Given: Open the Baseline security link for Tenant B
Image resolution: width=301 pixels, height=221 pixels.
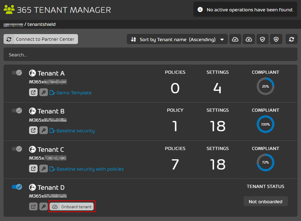Looking at the screenshot, I should (76, 131).
